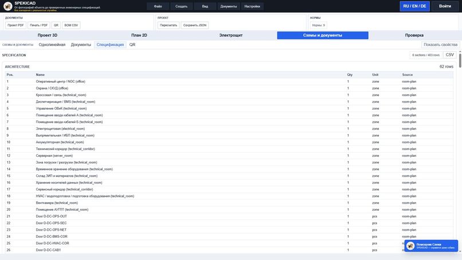The image size is (462, 260).
Task: Select row Технический коридор (technical_corridor)
Action: [229, 149]
